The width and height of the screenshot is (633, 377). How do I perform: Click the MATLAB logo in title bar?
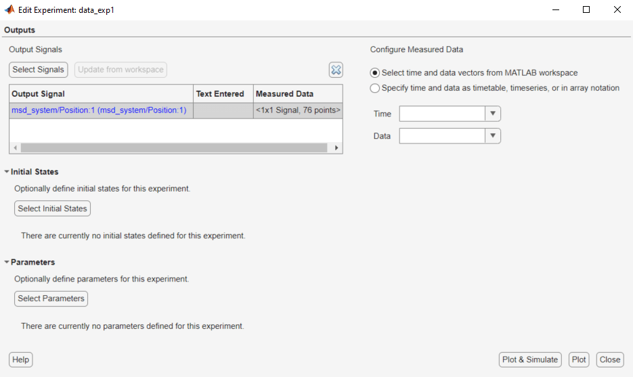[9, 10]
